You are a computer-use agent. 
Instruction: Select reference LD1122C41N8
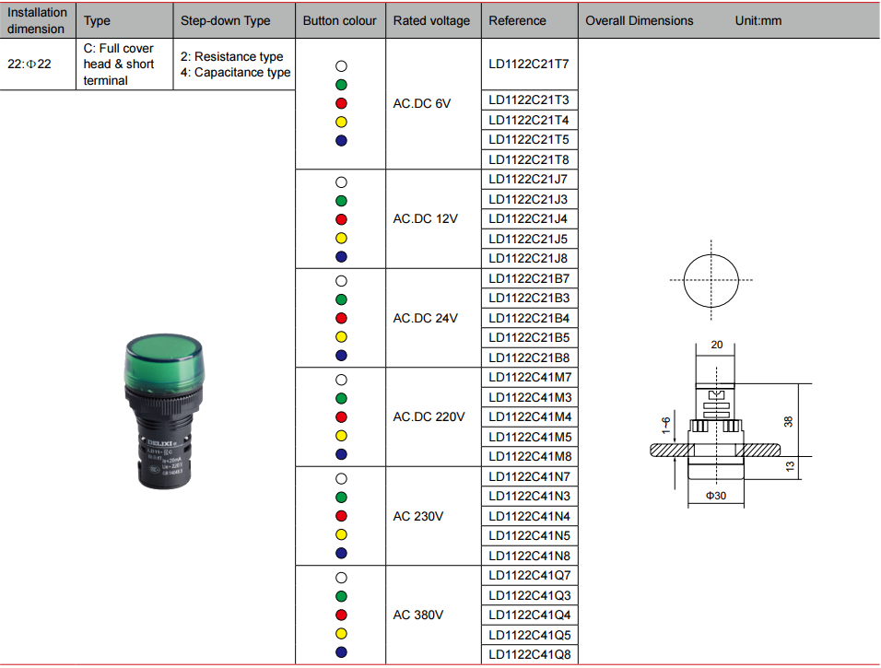[x=530, y=555]
